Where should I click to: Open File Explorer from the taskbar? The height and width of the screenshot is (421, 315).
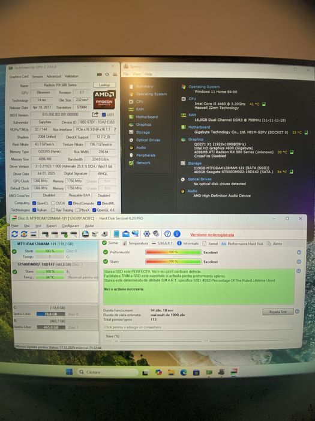coord(171,372)
